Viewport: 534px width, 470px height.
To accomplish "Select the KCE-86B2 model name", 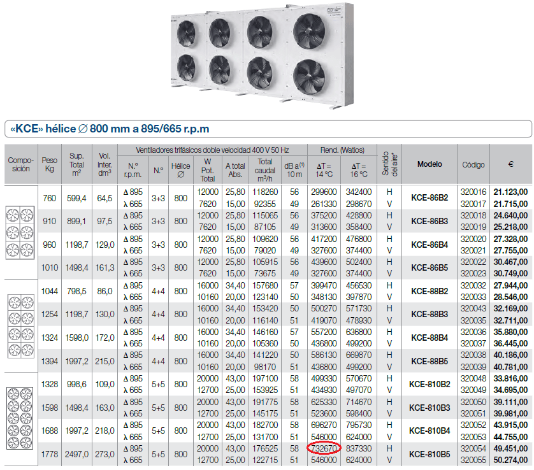I will pos(429,197).
